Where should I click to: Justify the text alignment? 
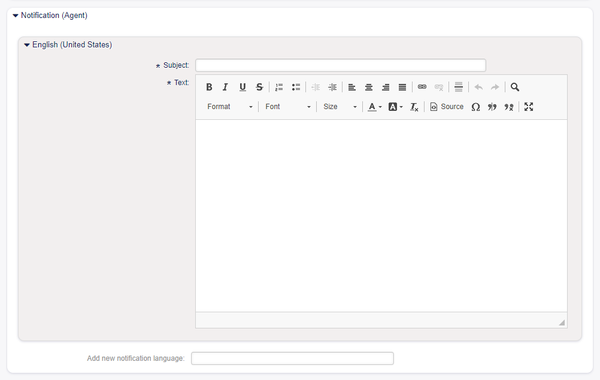(x=402, y=87)
